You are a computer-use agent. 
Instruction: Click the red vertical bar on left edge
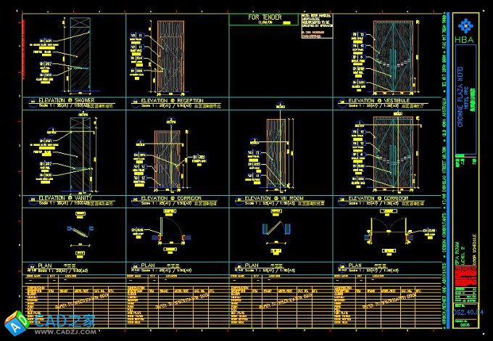[24, 54]
